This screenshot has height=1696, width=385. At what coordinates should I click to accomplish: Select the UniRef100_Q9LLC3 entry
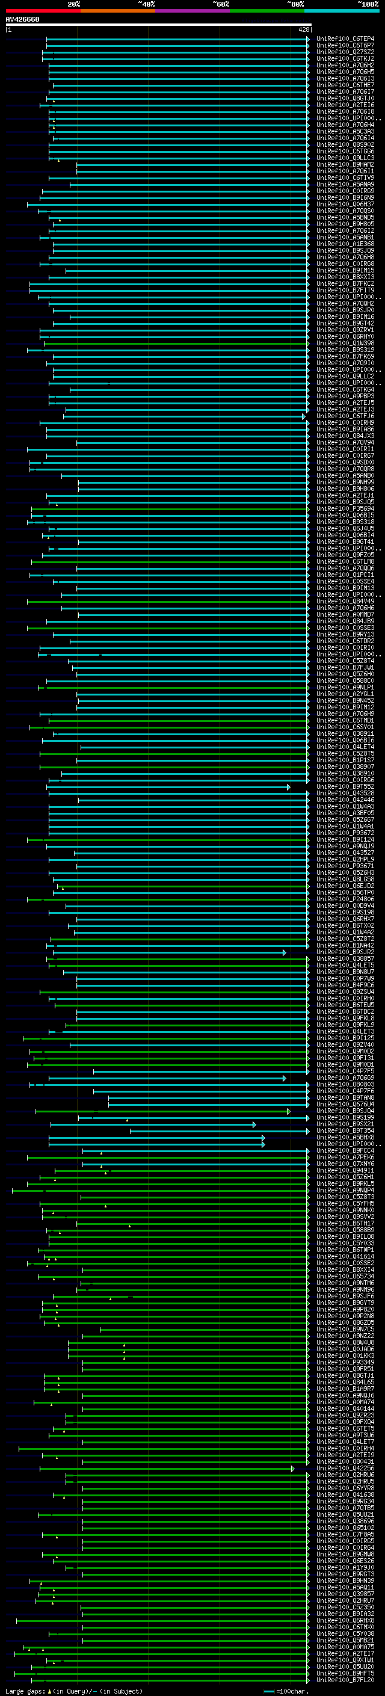(345, 158)
